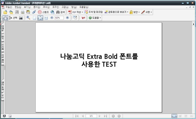Open the 스탬프 stamp tool

[43, 12]
